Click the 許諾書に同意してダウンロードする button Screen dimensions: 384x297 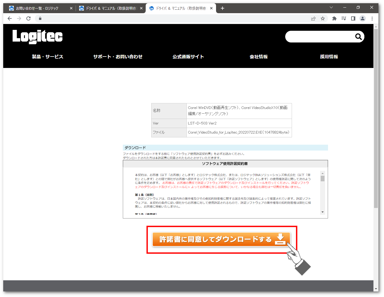tap(221, 239)
